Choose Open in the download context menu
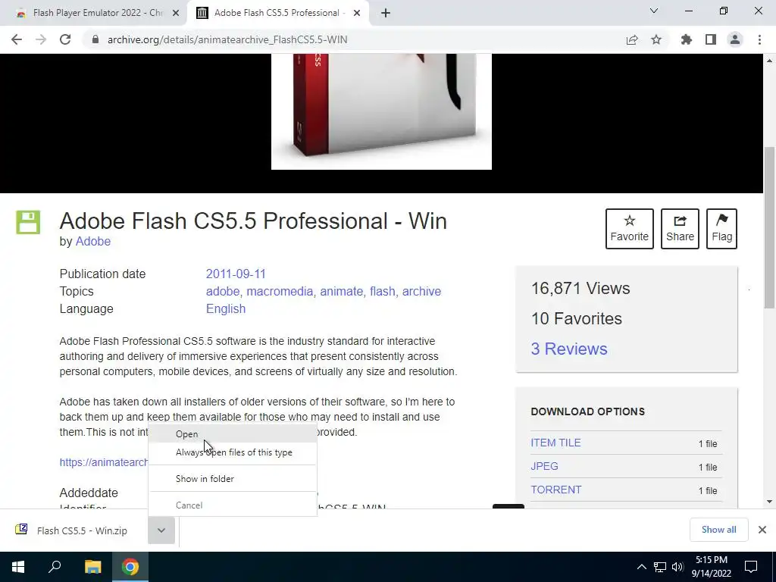Image resolution: width=776 pixels, height=582 pixels. (x=233, y=434)
